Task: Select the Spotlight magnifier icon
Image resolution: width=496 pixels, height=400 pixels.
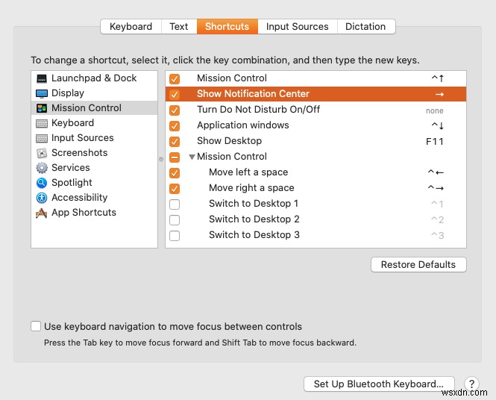Action: click(42, 183)
